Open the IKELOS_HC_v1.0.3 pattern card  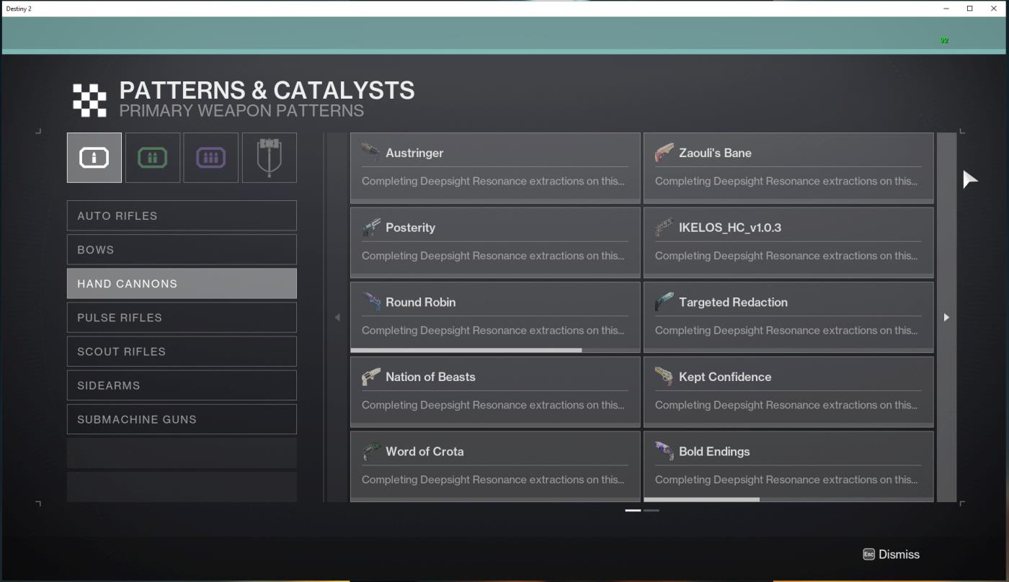pyautogui.click(x=788, y=243)
